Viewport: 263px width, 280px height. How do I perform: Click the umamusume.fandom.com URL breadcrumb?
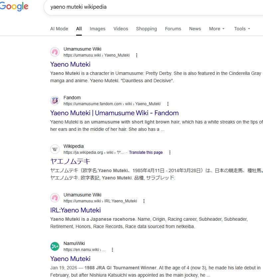pos(112,104)
